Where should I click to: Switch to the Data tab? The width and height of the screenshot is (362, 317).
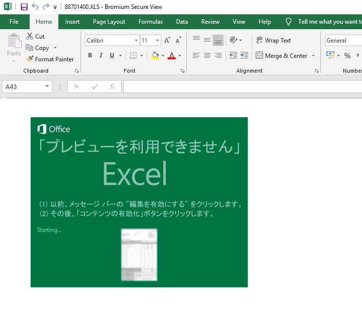pyautogui.click(x=182, y=22)
